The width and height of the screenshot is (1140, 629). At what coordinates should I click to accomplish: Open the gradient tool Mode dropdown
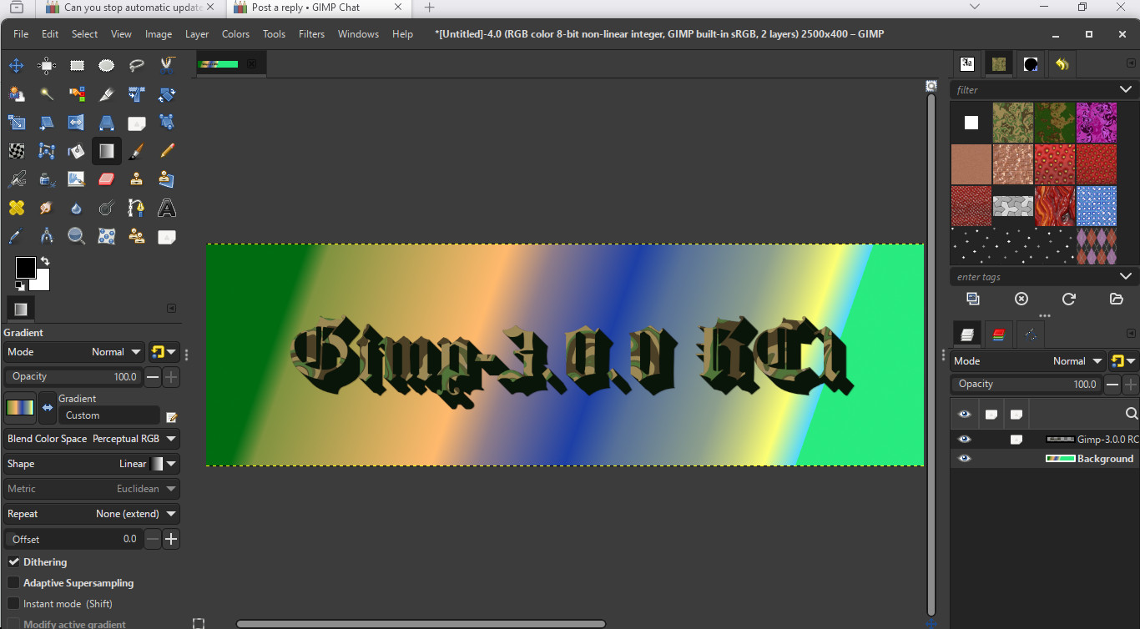tap(74, 352)
